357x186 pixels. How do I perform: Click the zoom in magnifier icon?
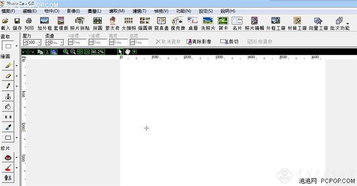[66, 52]
